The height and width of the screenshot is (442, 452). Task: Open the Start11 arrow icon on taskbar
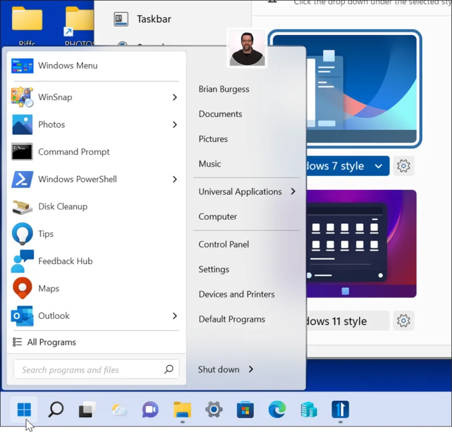click(x=341, y=409)
